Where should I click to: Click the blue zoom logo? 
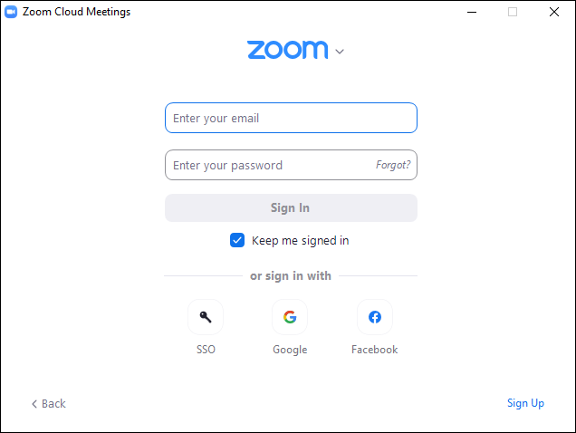tap(288, 50)
